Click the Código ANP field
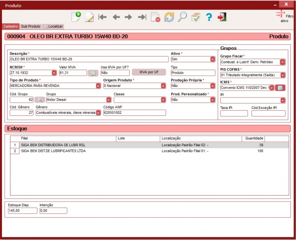 click(x=135, y=113)
